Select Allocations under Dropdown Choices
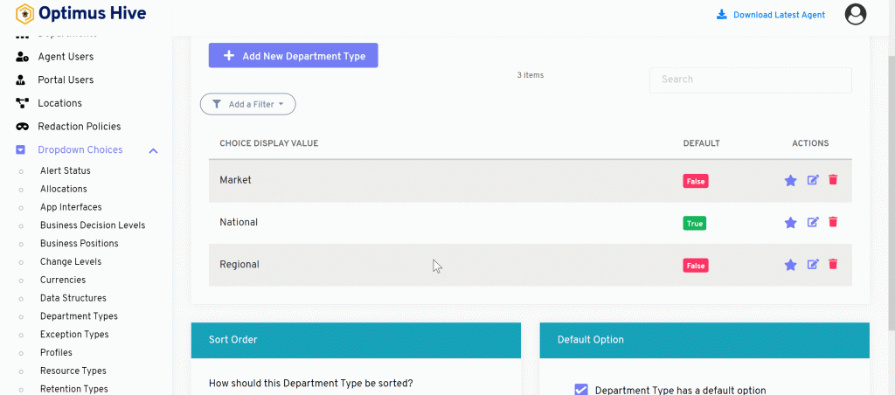The image size is (895, 395). pyautogui.click(x=63, y=189)
